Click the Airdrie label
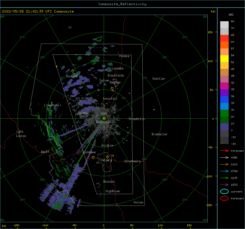This screenshot has width=245, height=229. 107,145
